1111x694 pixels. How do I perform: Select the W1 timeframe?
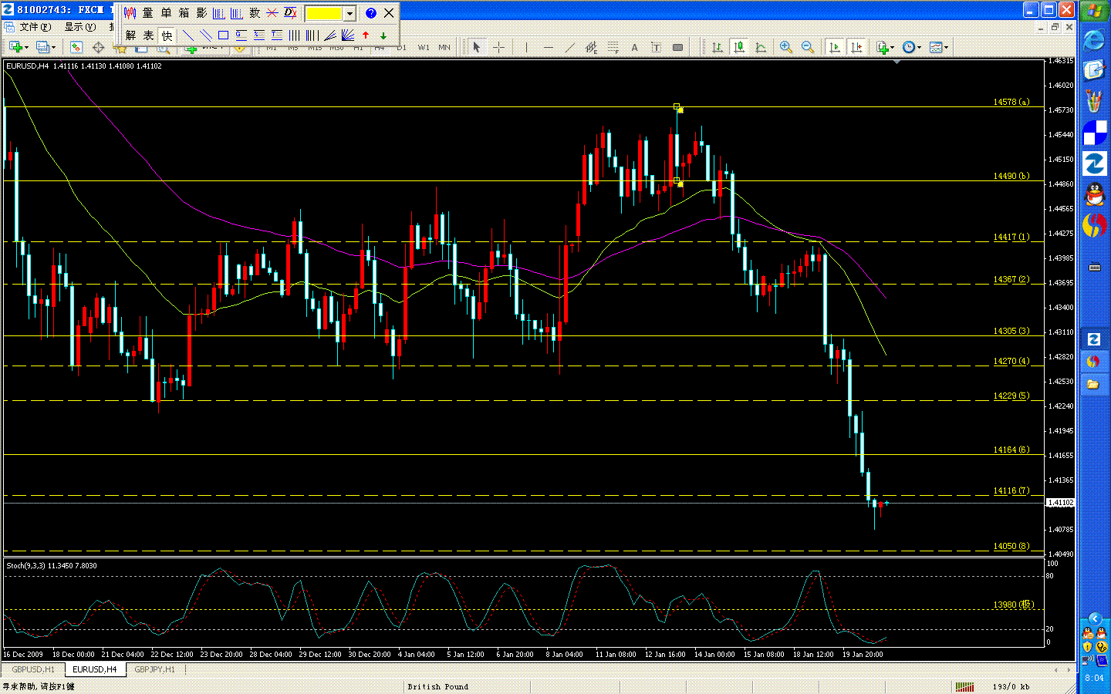[424, 48]
